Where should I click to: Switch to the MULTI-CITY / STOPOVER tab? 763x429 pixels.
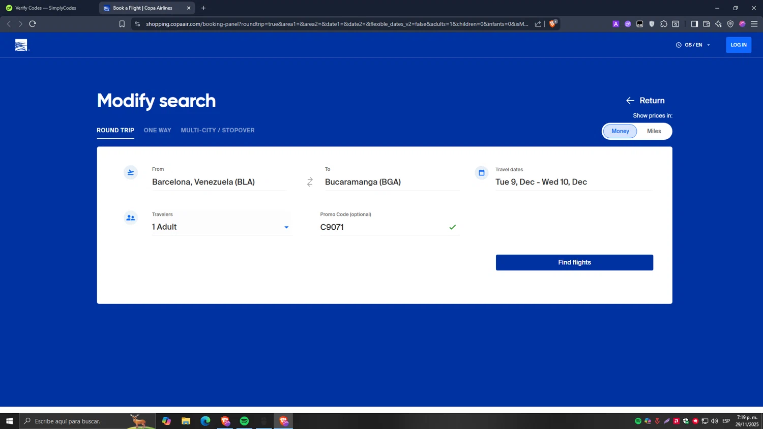[218, 131]
